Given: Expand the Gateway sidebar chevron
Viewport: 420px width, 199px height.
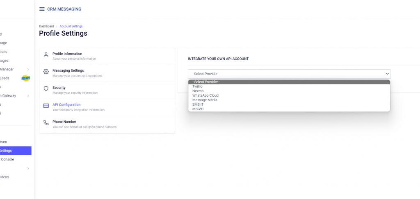Looking at the screenshot, I should point(28,96).
